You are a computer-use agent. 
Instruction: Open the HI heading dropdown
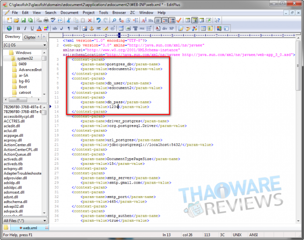point(76,28)
